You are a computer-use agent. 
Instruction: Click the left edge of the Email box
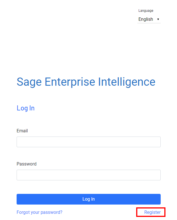click(x=19, y=142)
